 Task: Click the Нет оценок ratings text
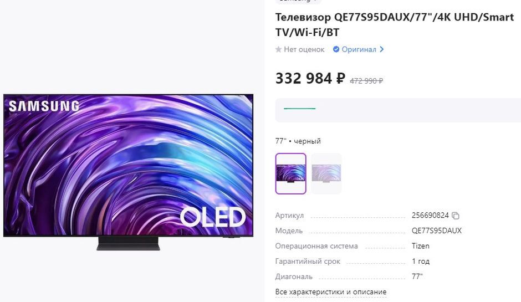click(304, 49)
